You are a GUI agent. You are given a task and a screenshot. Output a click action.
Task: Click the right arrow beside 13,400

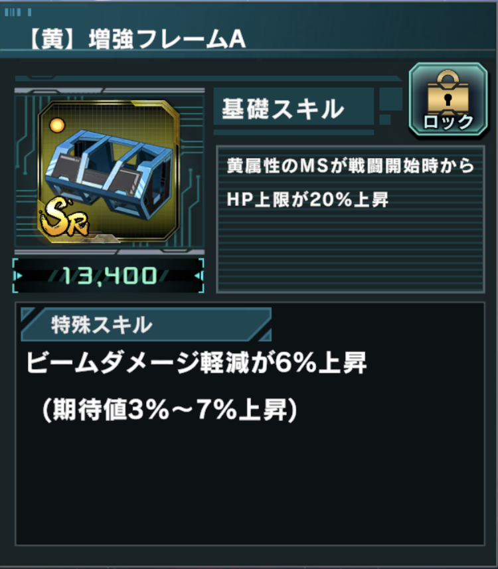click(198, 276)
